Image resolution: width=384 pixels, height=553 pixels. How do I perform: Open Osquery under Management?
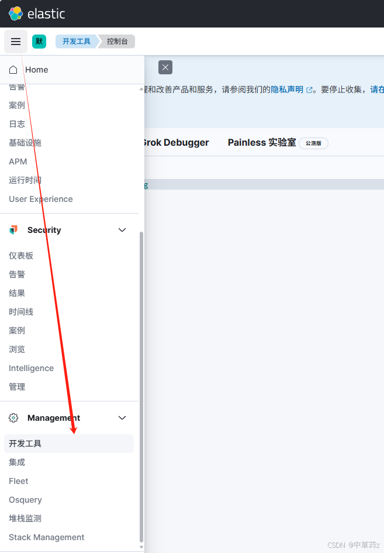click(25, 500)
